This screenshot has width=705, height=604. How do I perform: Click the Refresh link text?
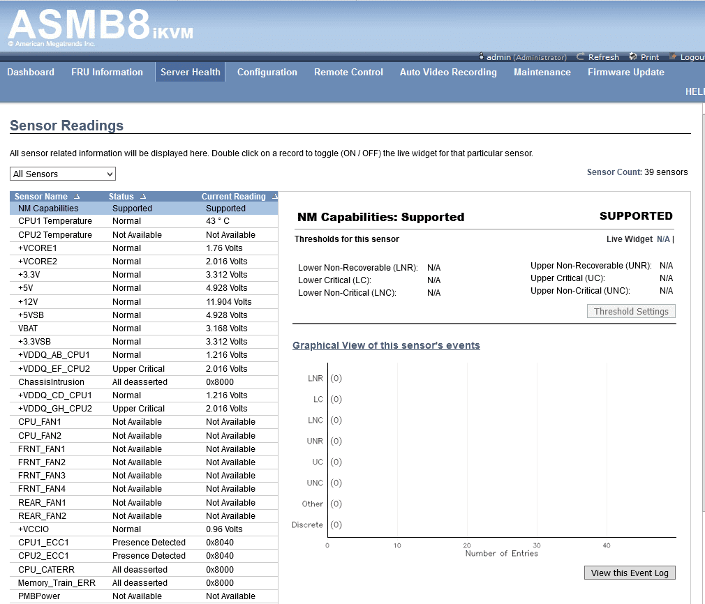coord(603,57)
